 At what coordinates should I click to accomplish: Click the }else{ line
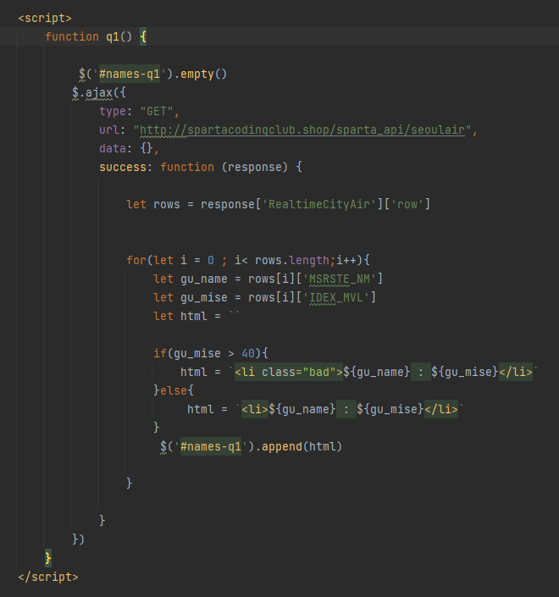(x=174, y=390)
